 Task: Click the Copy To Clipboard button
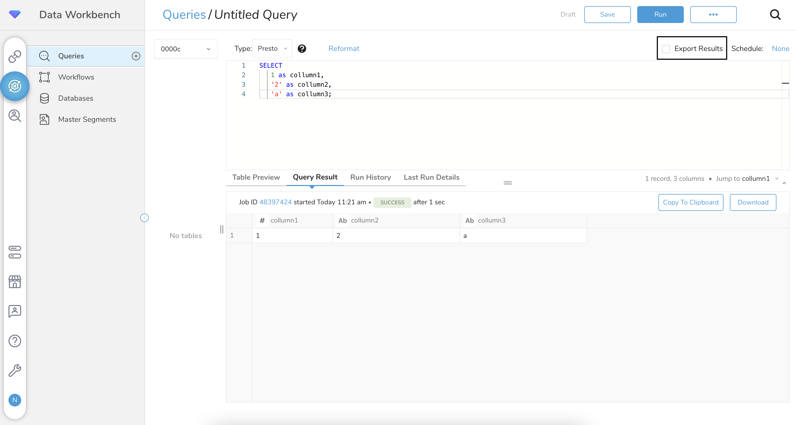coord(690,202)
